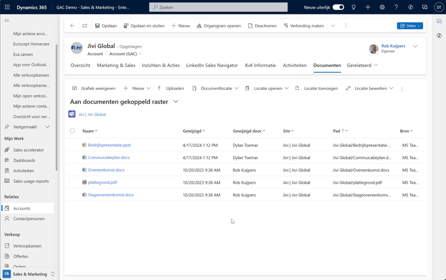Open the Gerelateerd dropdown tab
Viewport: 446px width, 280px height.
point(362,65)
